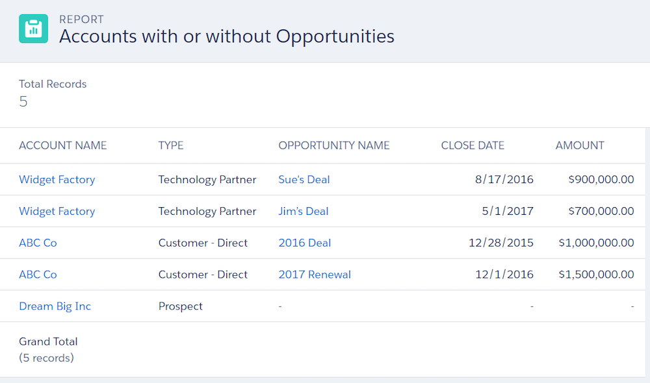Select the 8/17/2016 close date cell

point(504,179)
